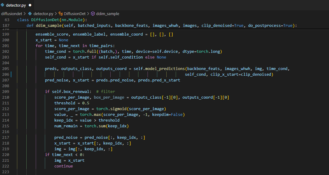
Task: Click the continue keyword on line 222
Action: click(x=64, y=166)
